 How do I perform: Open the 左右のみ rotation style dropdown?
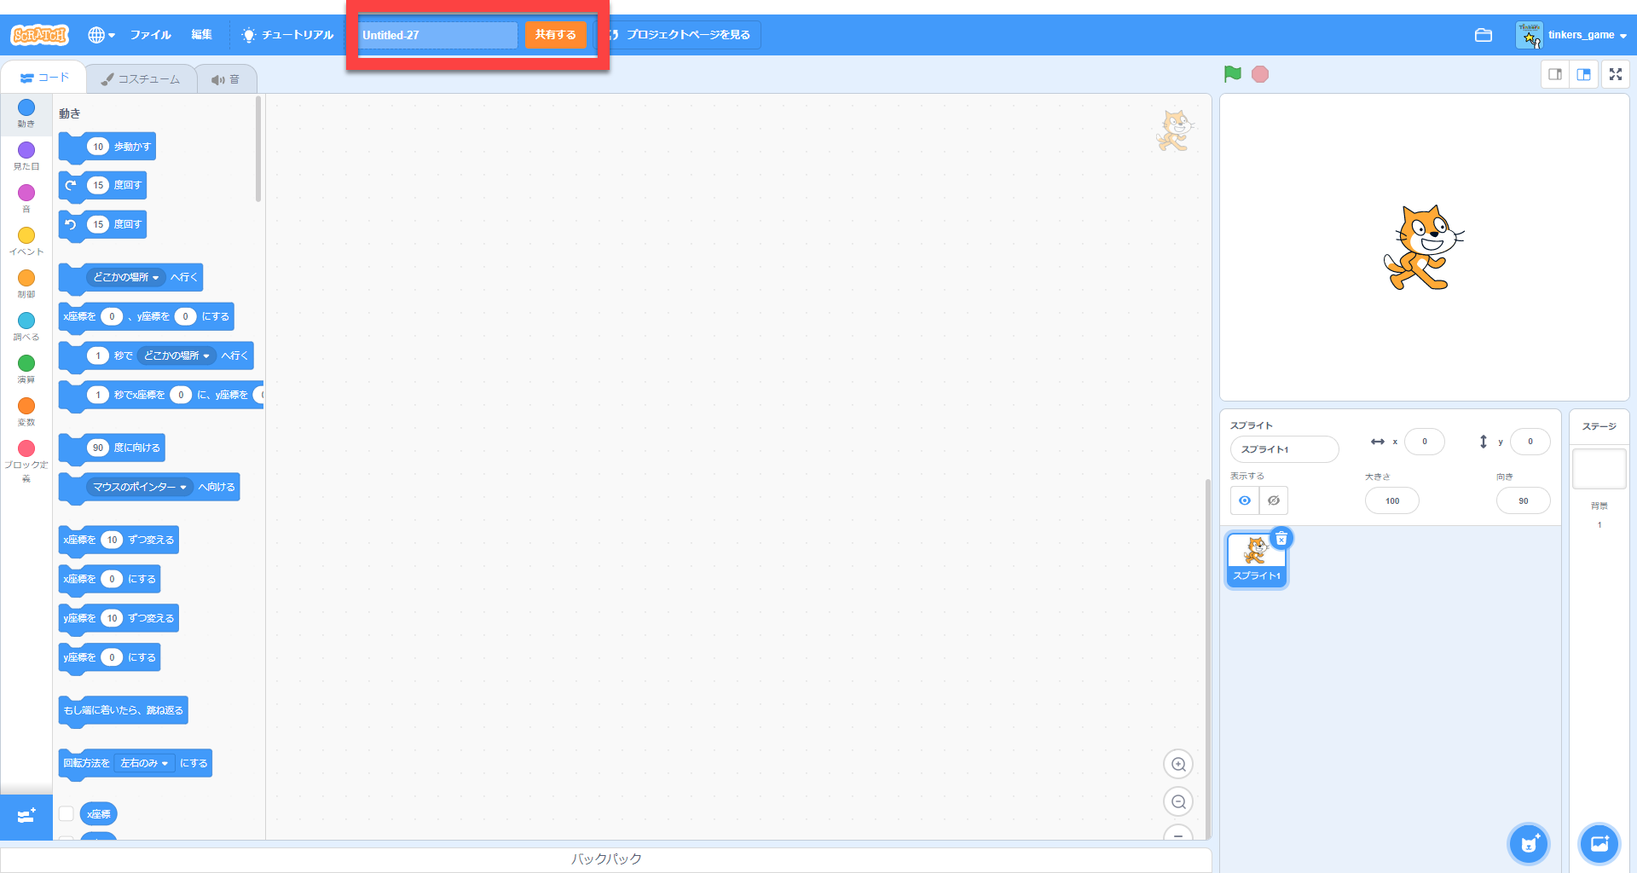[143, 763]
